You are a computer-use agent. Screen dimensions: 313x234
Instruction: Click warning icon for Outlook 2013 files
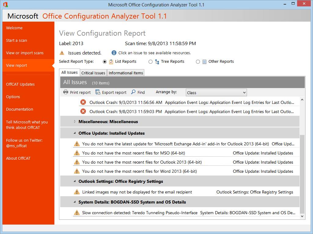click(x=77, y=162)
